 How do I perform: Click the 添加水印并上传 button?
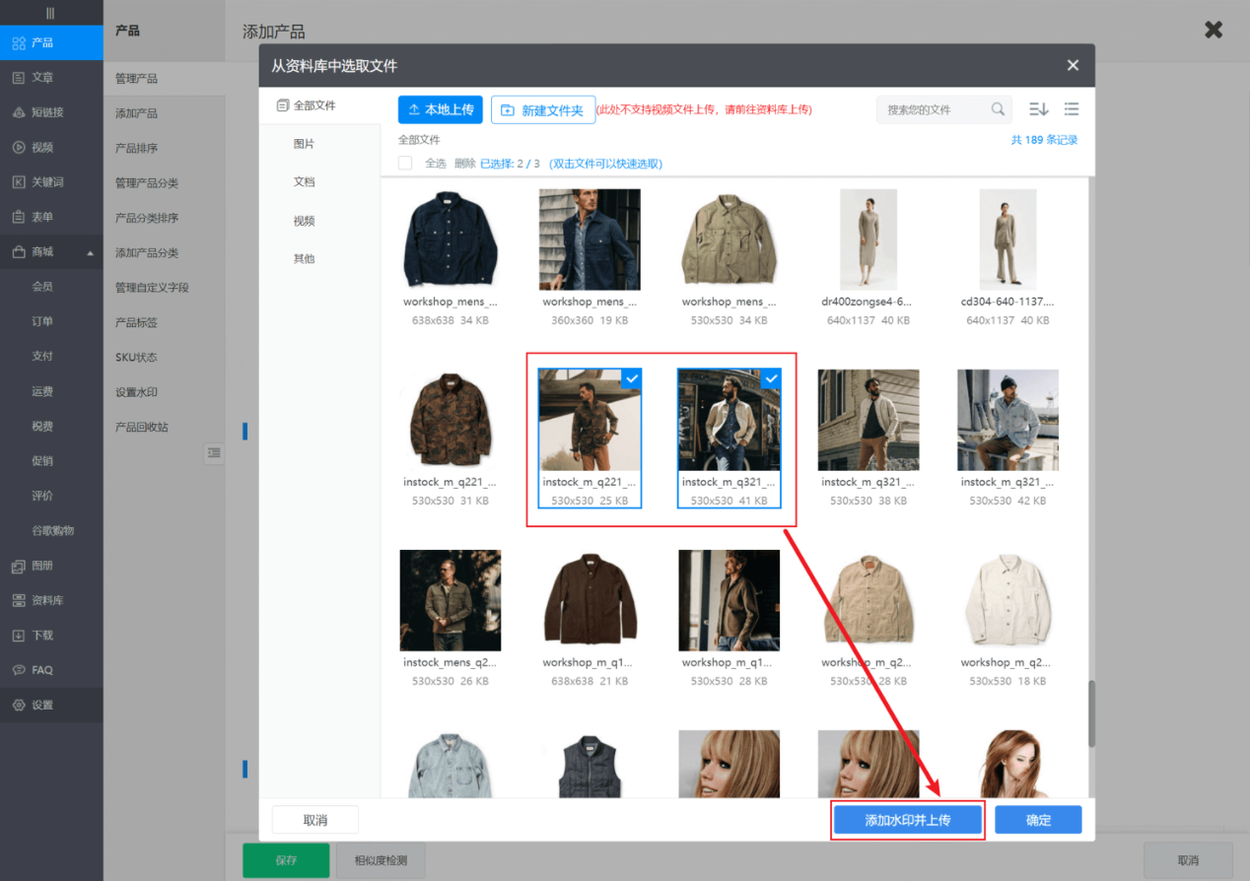tap(907, 820)
